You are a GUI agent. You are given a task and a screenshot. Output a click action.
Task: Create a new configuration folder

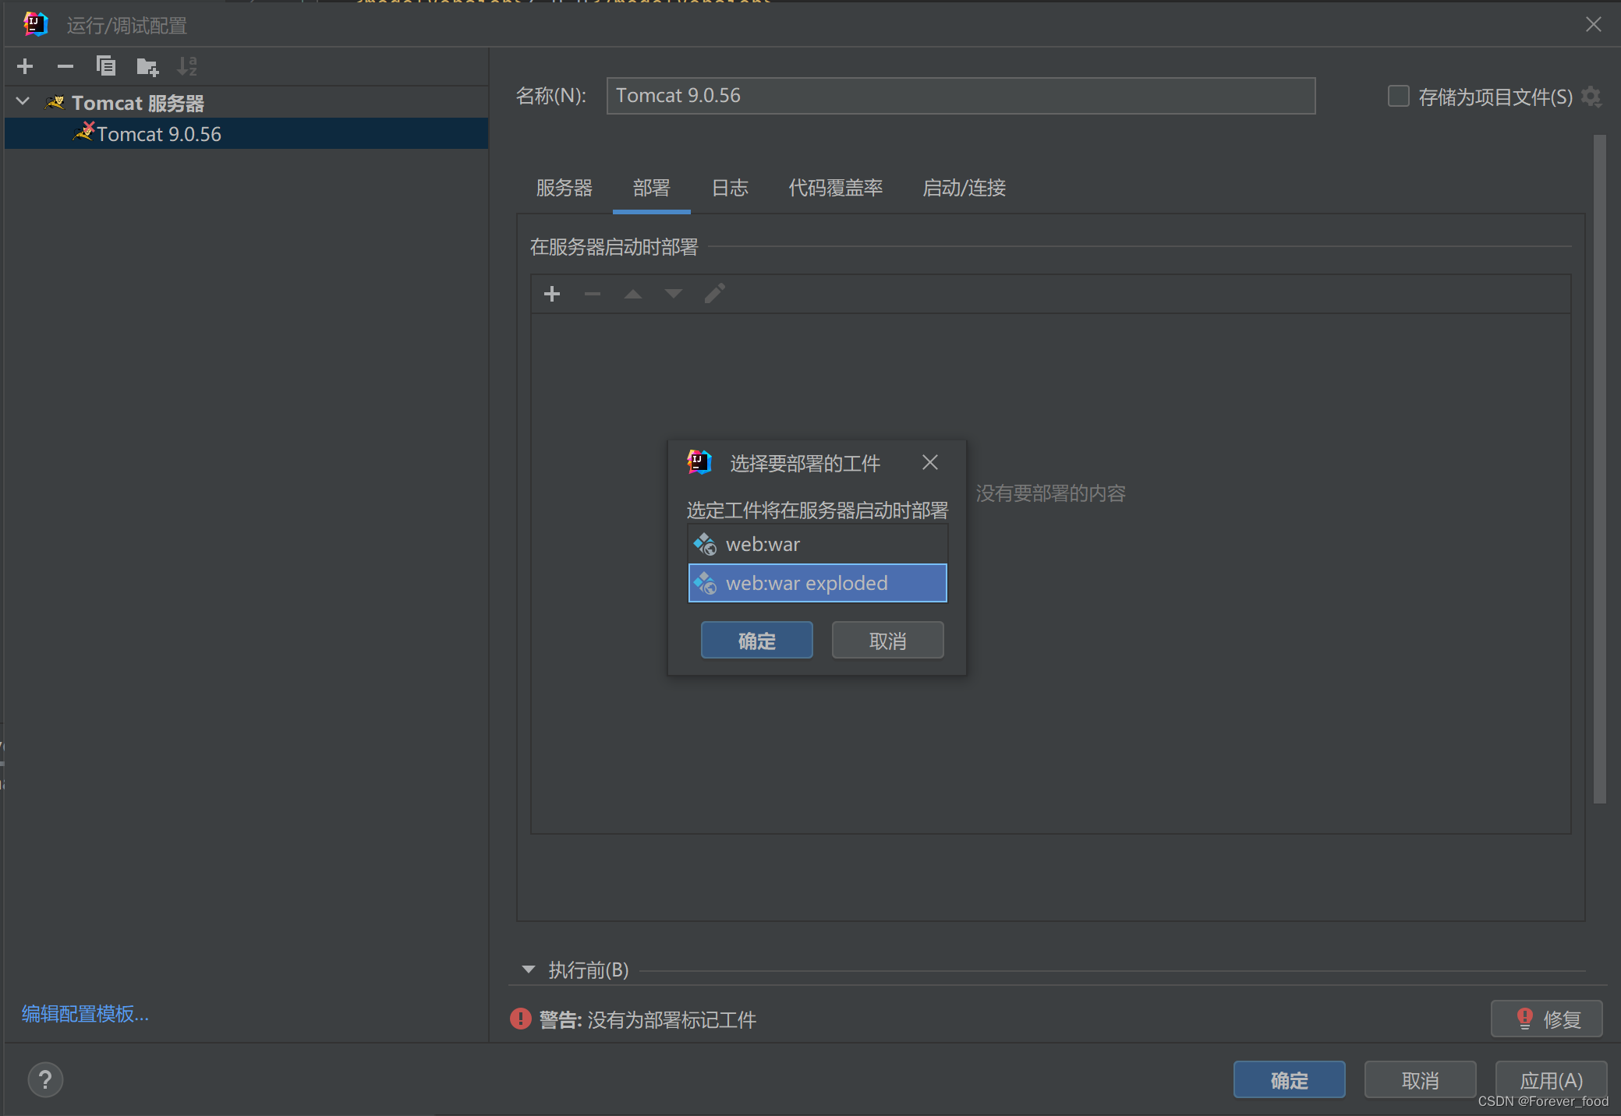coord(147,67)
